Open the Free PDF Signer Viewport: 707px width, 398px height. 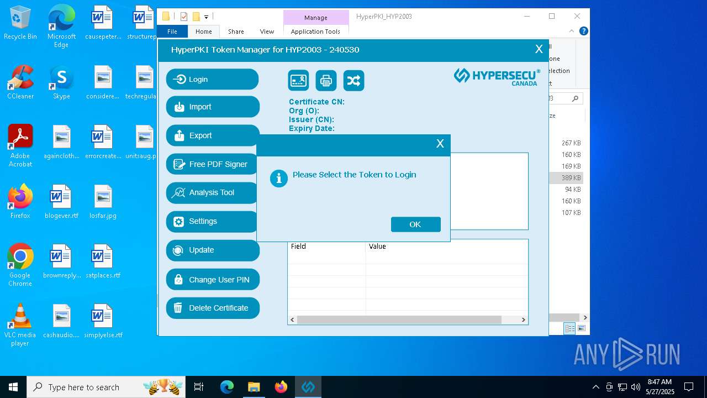[x=212, y=164]
